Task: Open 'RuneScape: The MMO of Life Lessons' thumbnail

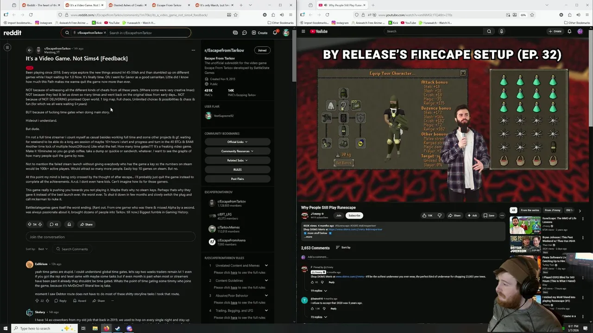Action: coord(525,225)
